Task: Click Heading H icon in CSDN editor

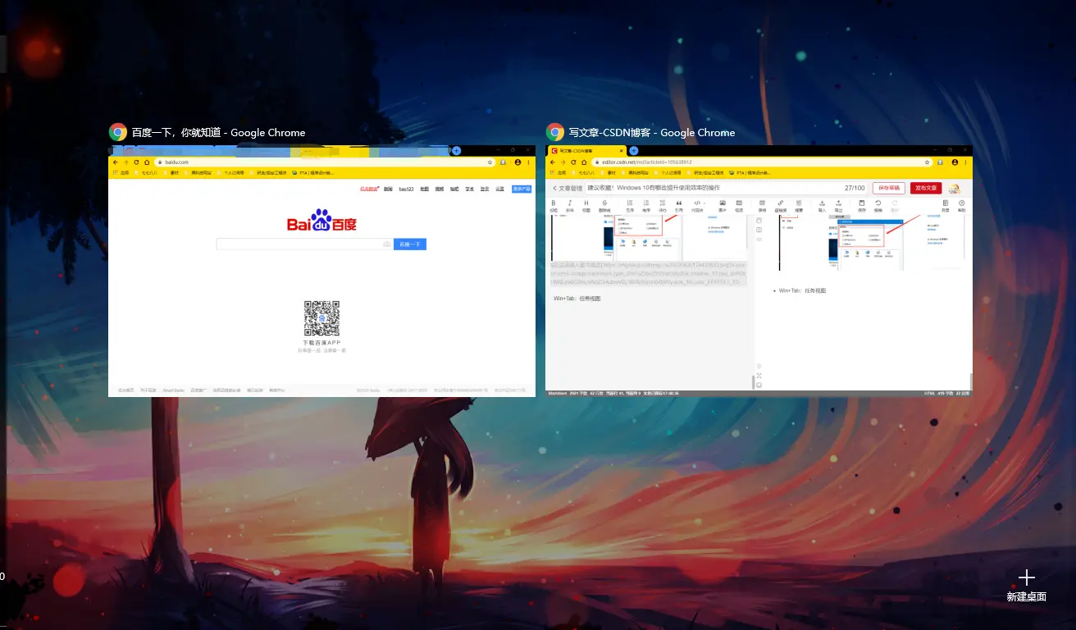Action: pos(586,203)
